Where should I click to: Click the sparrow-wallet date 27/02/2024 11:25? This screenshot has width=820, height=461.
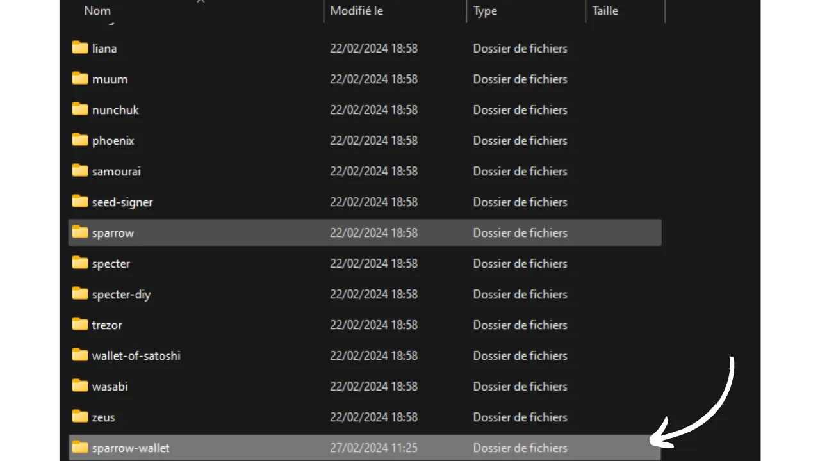click(373, 448)
